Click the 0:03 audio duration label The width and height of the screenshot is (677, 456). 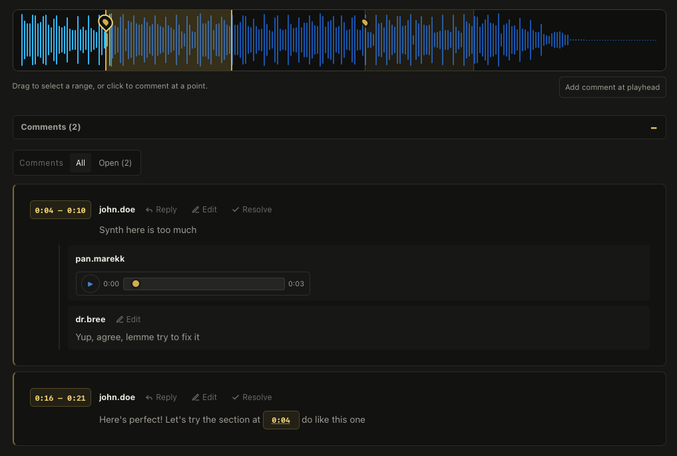296,284
